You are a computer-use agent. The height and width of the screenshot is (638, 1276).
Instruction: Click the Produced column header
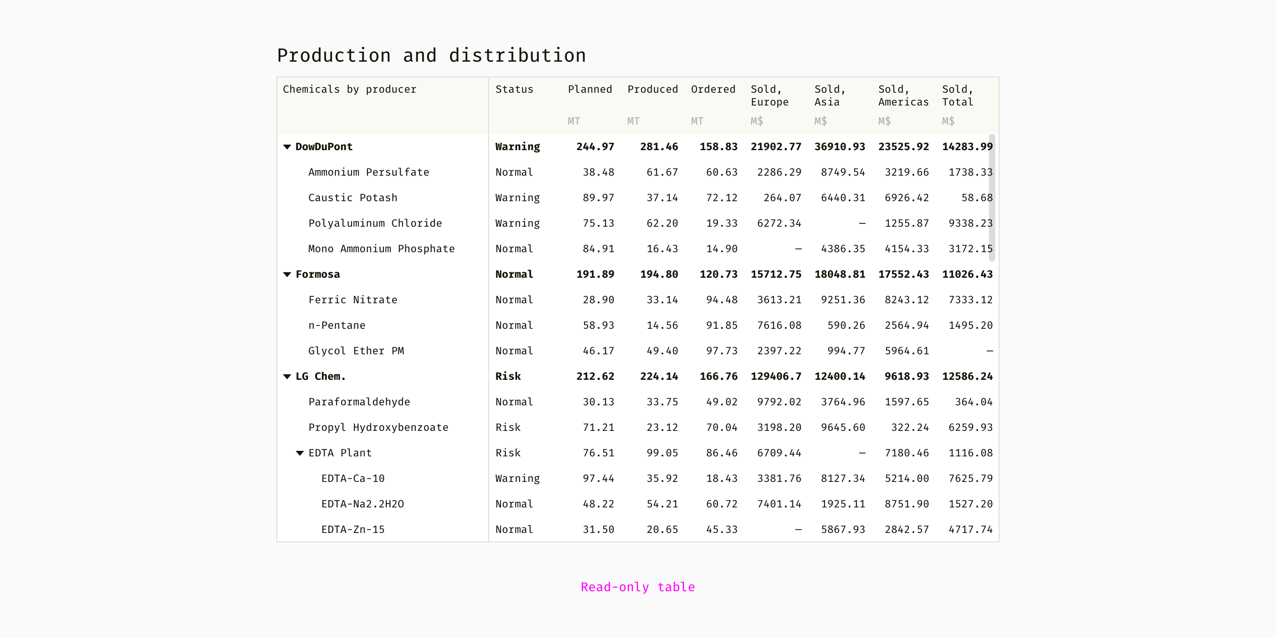(x=652, y=90)
